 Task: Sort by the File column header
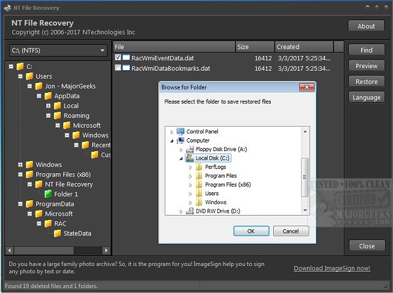(174, 47)
